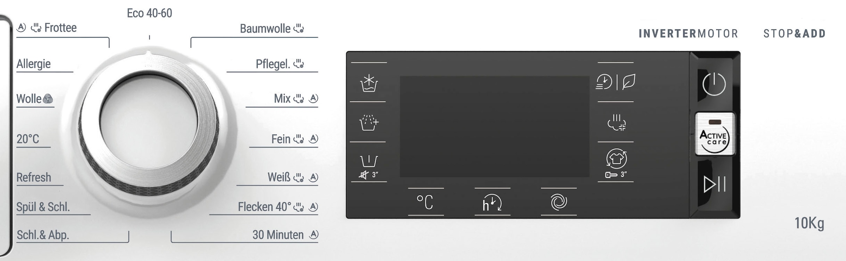Viewport: 846px width, 261px height.
Task: Tap the delay timer h icon
Action: pos(492,203)
